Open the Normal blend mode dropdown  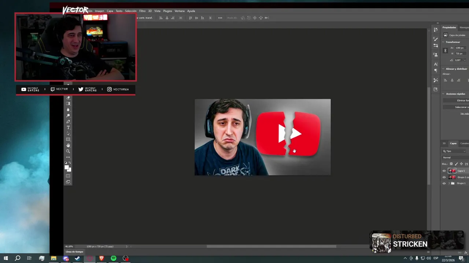tap(455, 157)
